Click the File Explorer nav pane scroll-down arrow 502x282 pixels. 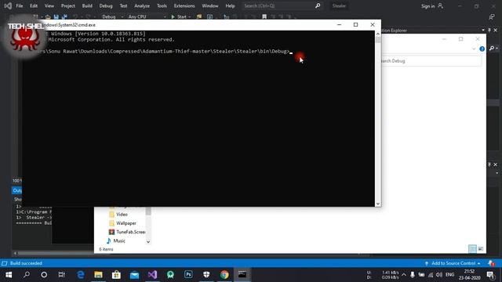(x=148, y=242)
